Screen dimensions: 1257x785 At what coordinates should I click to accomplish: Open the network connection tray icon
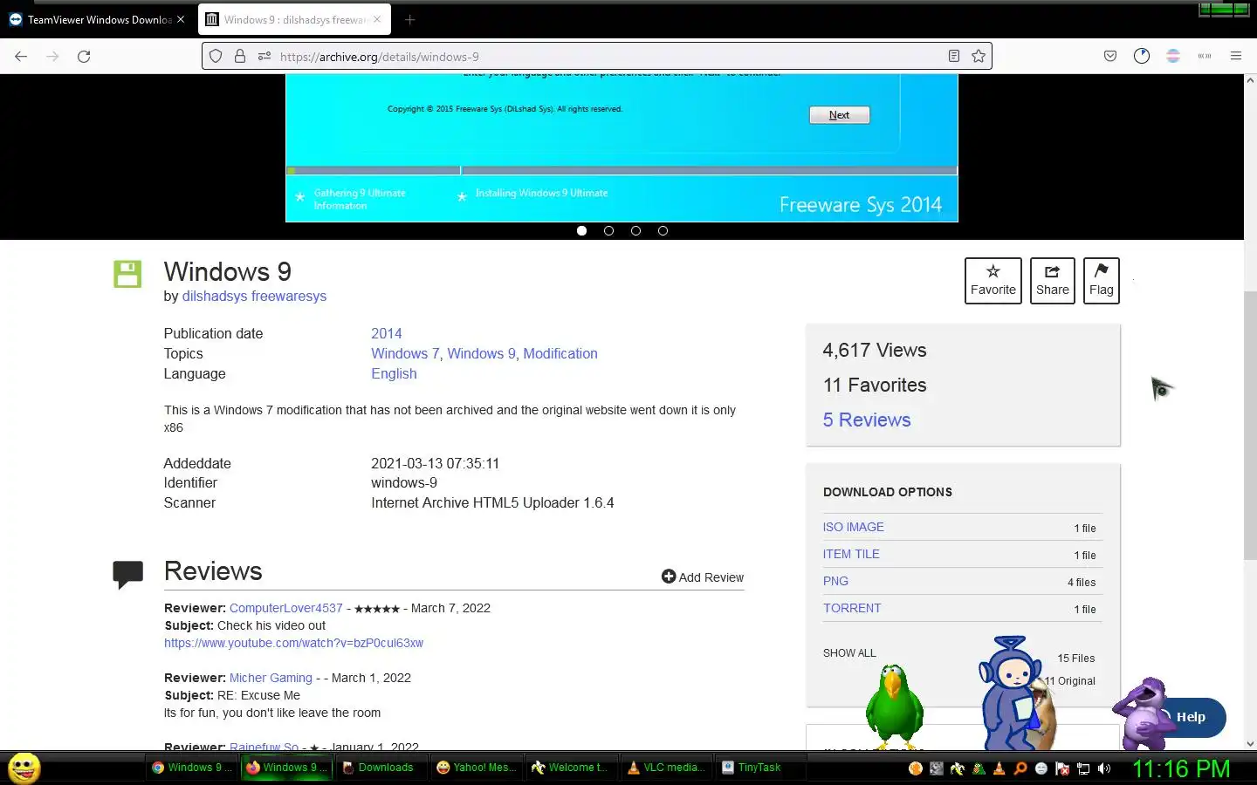click(1083, 768)
